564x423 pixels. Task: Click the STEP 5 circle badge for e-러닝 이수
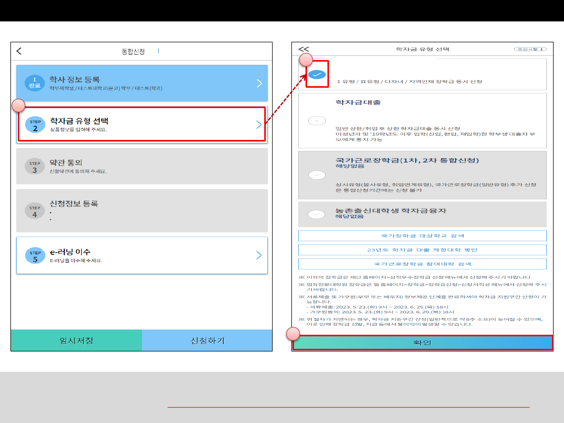tap(34, 255)
